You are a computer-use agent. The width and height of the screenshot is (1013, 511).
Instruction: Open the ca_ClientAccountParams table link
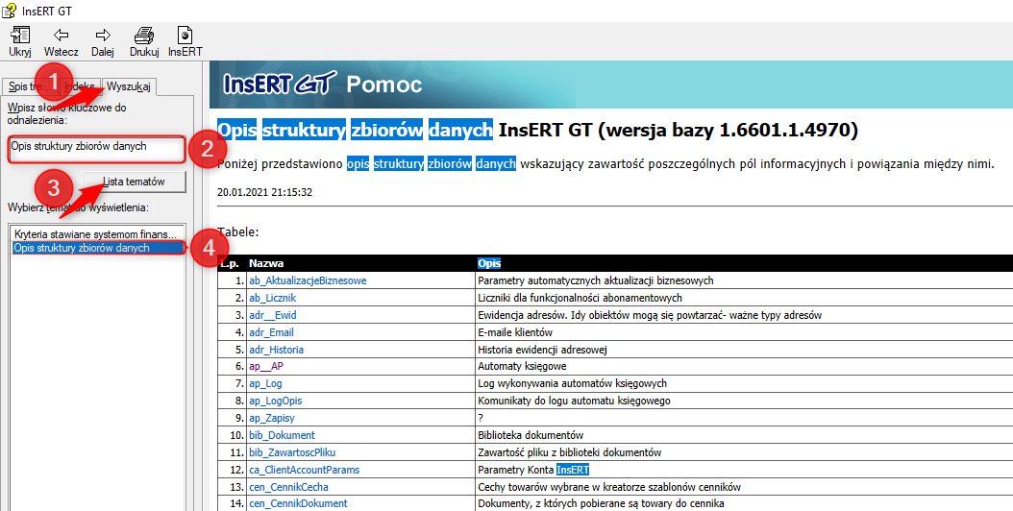coord(305,470)
